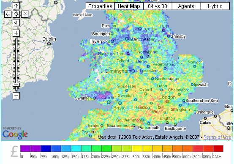Open the Terms of Use link
The image size is (234, 164).
pyautogui.click(x=218, y=137)
